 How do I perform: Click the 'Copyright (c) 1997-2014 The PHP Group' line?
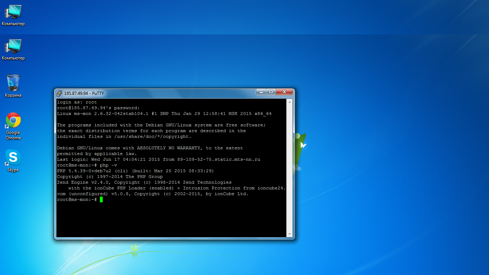tap(110, 177)
